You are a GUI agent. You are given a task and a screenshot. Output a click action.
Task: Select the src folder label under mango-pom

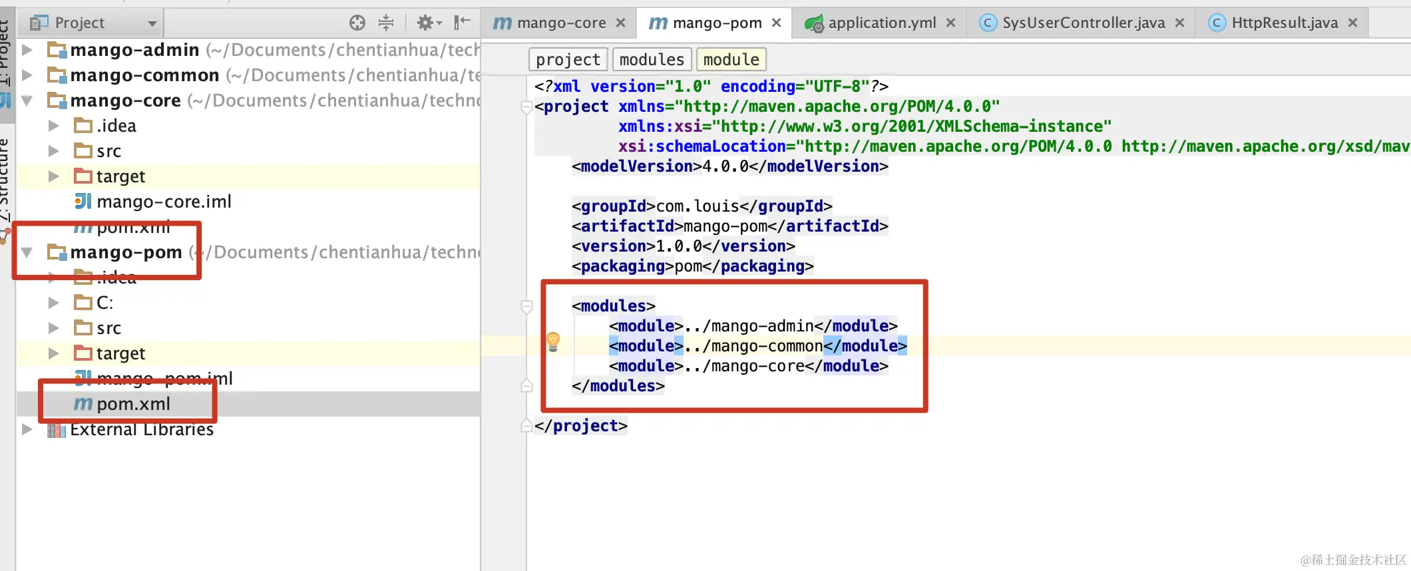click(x=108, y=328)
